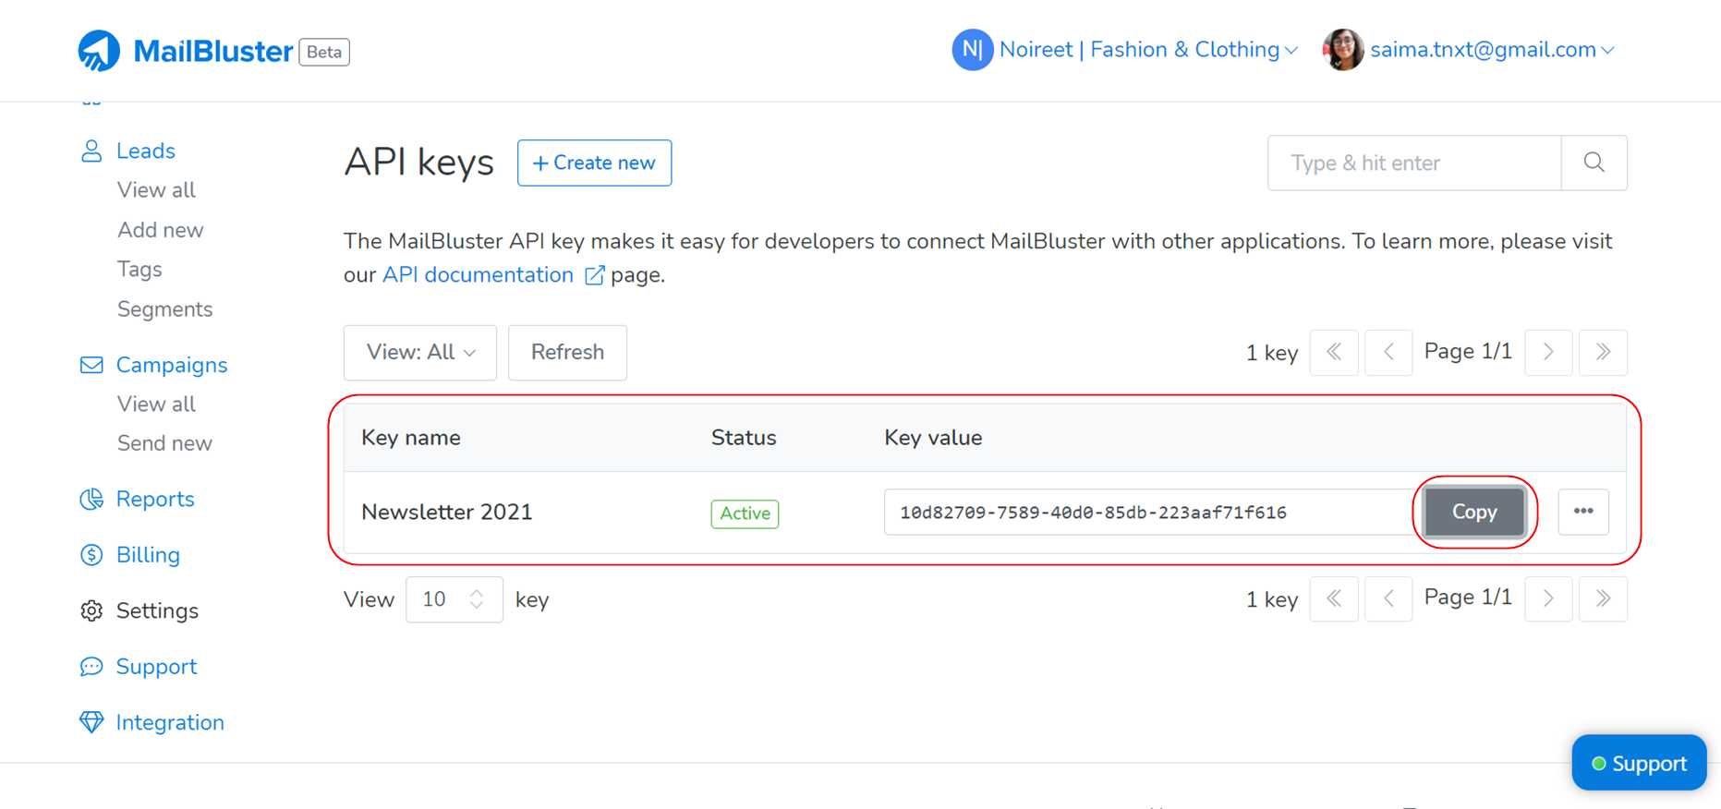Image resolution: width=1721 pixels, height=809 pixels.
Task: Click the top Page 1/1 indicator
Action: (1468, 352)
